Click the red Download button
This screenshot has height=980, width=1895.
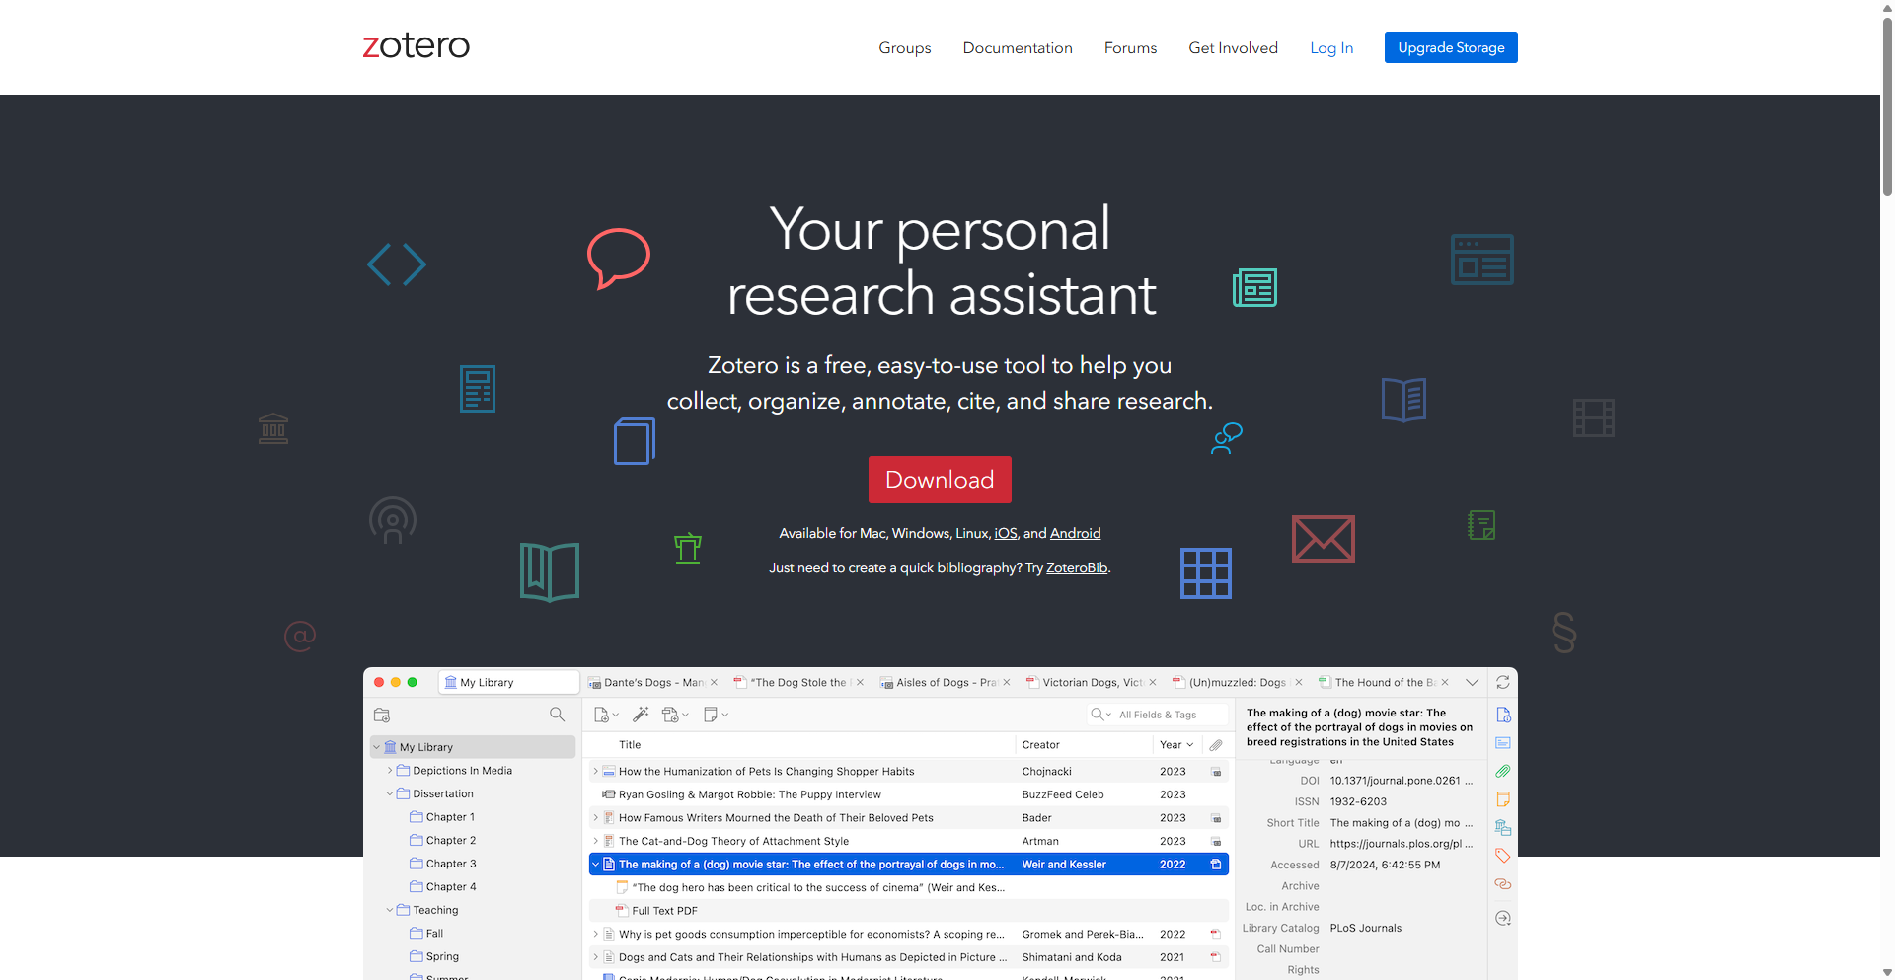click(x=940, y=480)
